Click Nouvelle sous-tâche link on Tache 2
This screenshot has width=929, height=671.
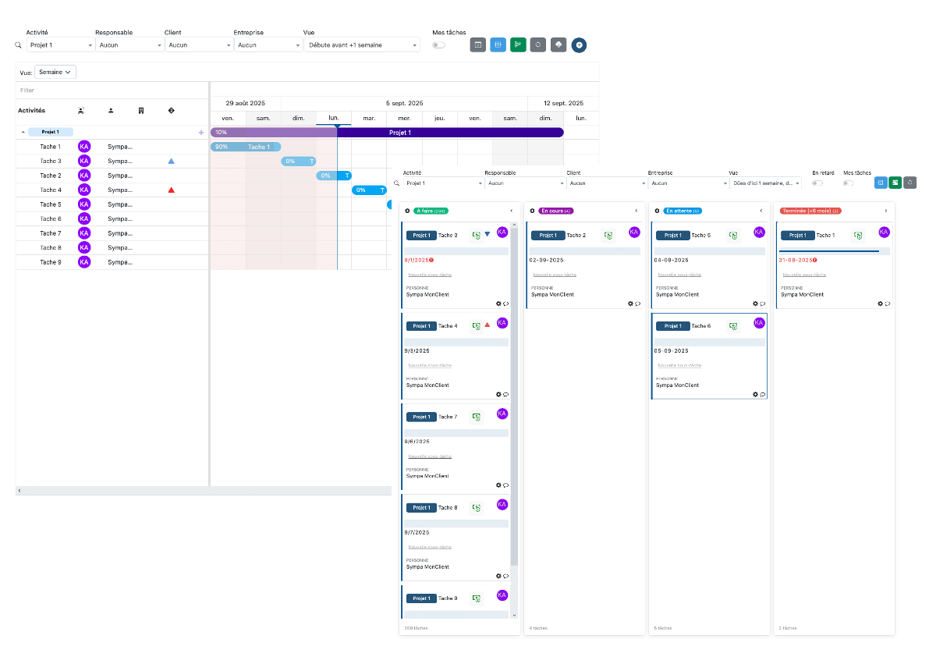click(555, 275)
